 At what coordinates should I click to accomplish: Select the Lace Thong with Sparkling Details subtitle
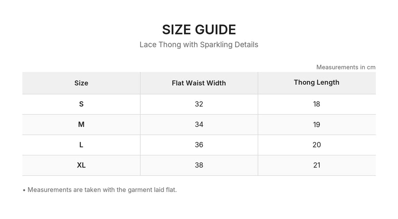(199, 45)
